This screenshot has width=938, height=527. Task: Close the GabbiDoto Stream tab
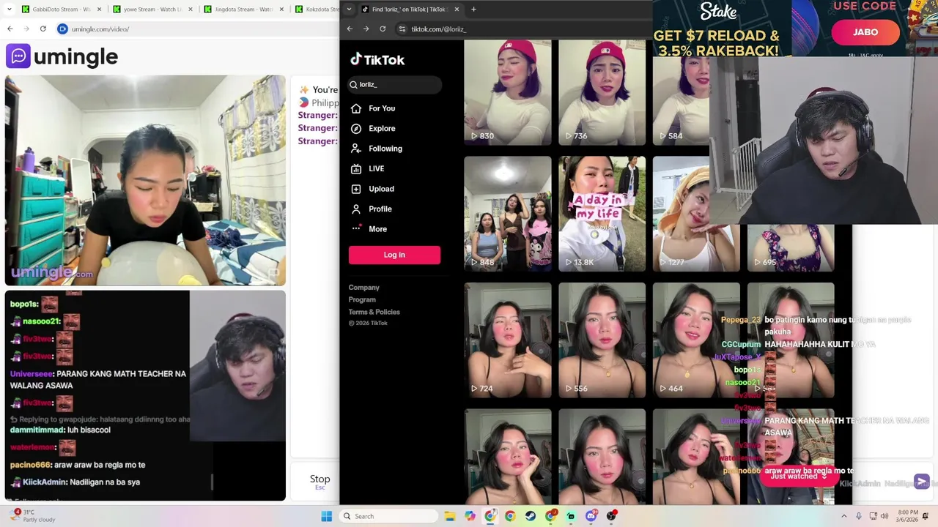(100, 10)
